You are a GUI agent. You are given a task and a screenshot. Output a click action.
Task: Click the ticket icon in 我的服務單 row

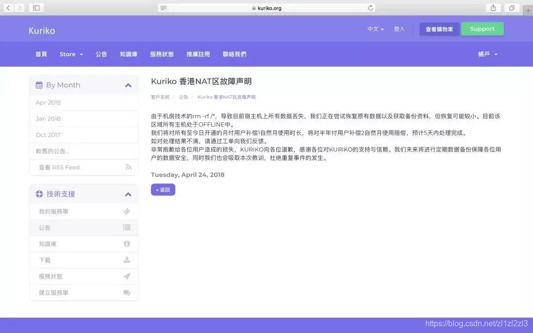click(x=127, y=211)
